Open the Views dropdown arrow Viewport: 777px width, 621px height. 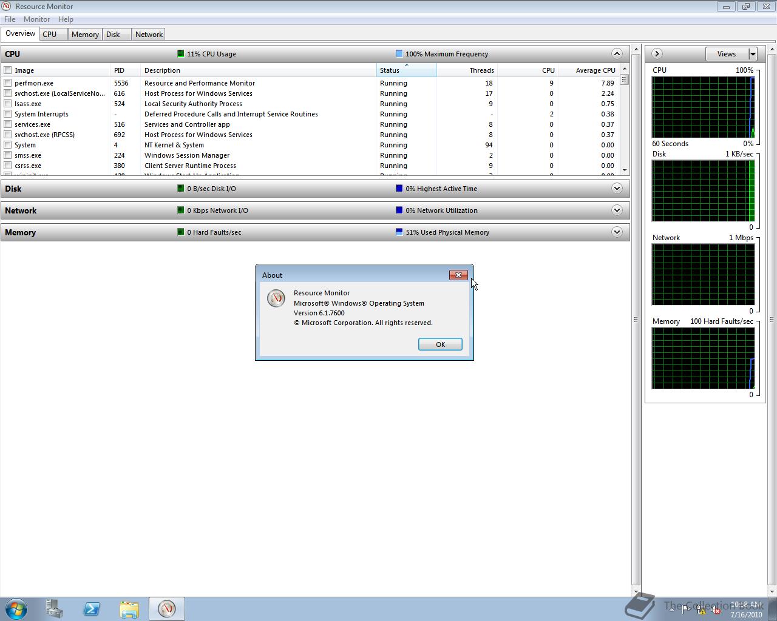(x=753, y=54)
